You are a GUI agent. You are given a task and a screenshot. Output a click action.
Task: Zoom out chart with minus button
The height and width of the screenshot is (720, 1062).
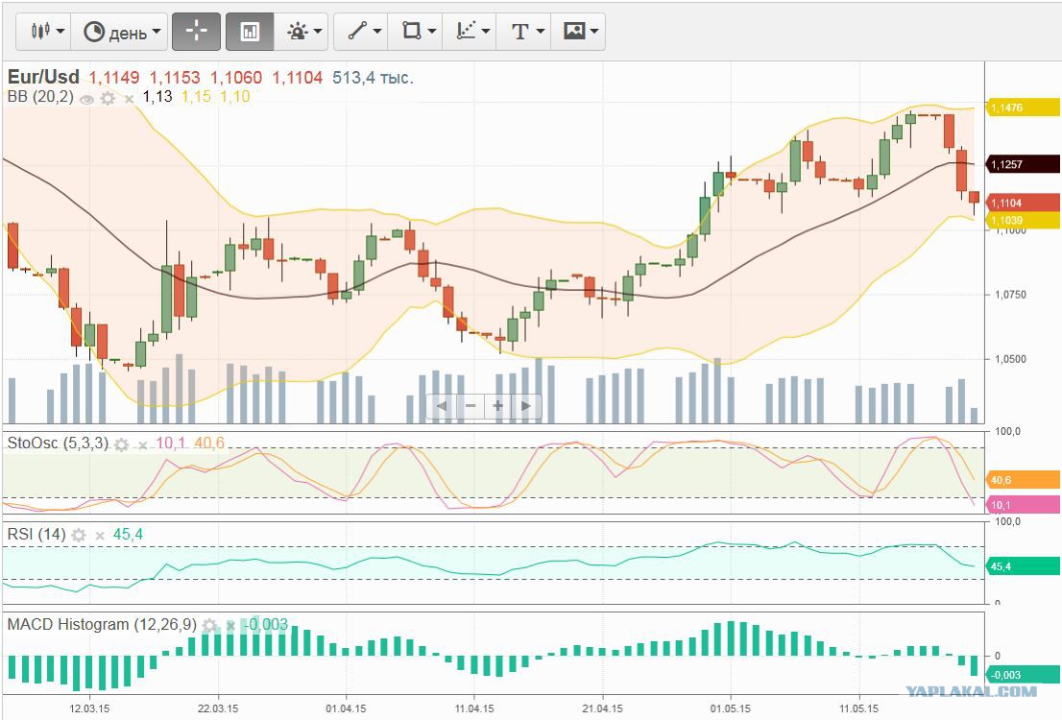471,406
